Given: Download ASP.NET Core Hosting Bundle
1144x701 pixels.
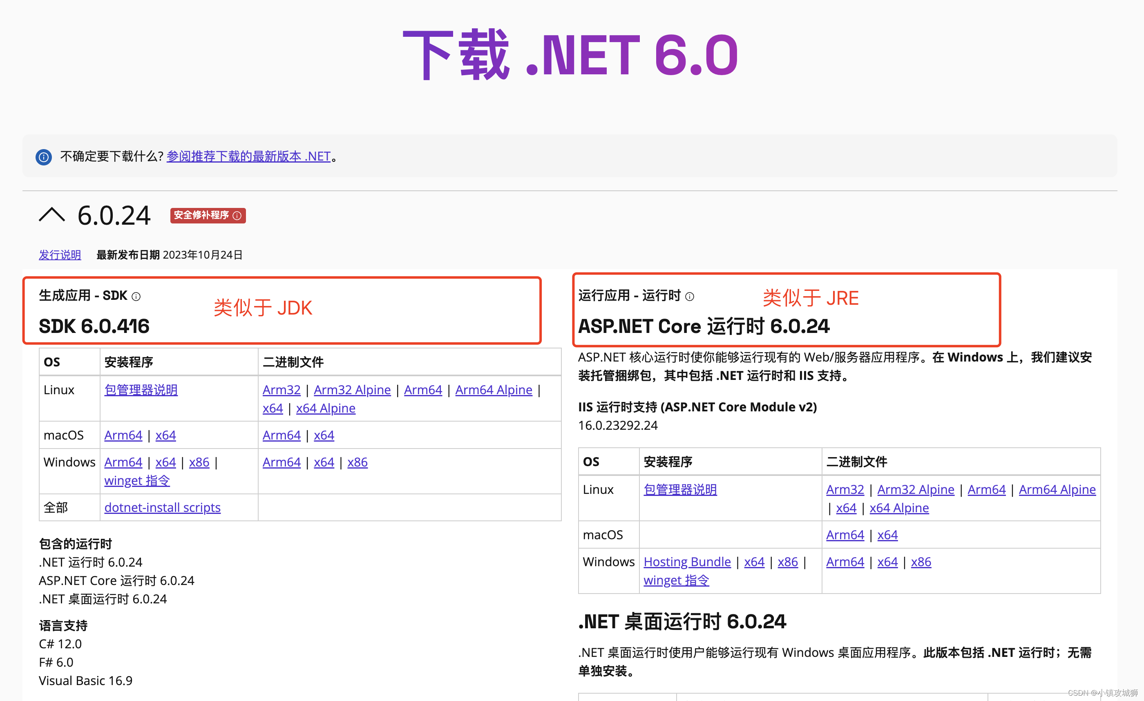Looking at the screenshot, I should coord(687,562).
